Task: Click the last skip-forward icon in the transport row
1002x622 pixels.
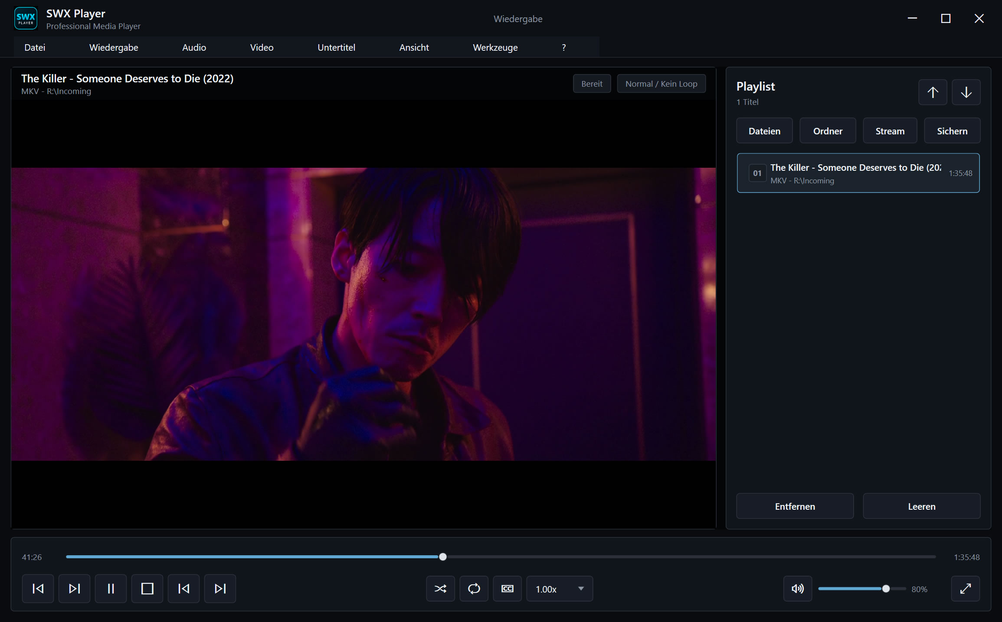Action: tap(220, 588)
